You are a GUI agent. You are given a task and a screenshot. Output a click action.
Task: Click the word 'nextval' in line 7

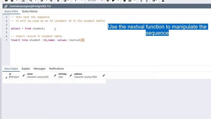75,40
